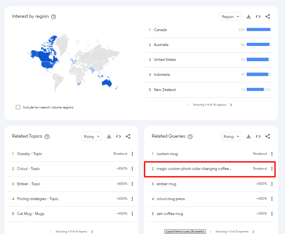This screenshot has width=285, height=234.
Task: Open United States region row
Action: [x=210, y=60]
